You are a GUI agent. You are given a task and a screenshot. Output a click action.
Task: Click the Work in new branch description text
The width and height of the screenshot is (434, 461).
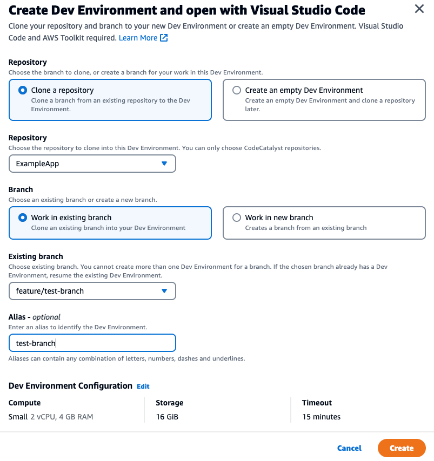click(x=306, y=228)
